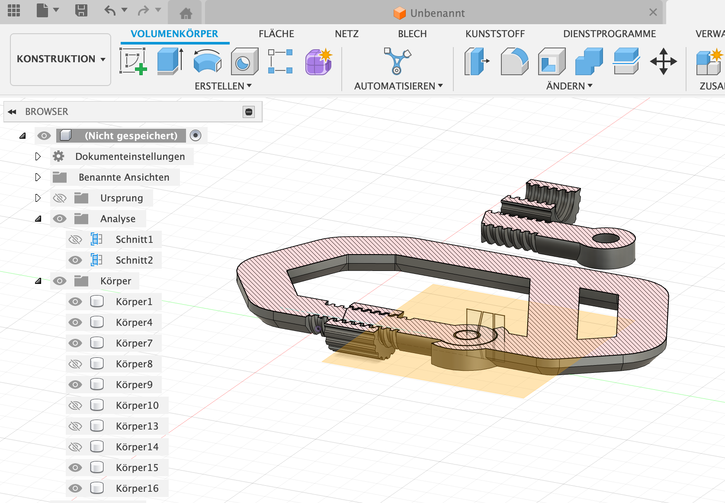The height and width of the screenshot is (503, 725).
Task: Click the Schnitt2 section analysis icon
Action: tap(96, 260)
